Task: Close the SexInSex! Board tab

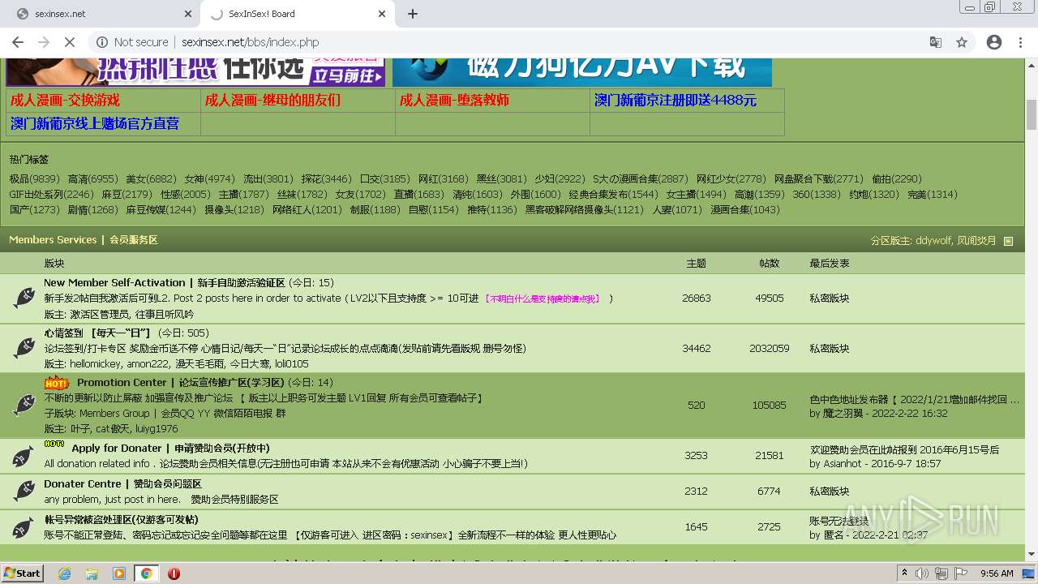Action: [382, 14]
